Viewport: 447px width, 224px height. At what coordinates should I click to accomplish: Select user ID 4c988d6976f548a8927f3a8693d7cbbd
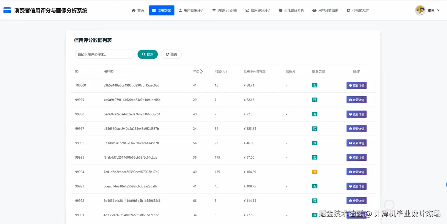(x=131, y=215)
